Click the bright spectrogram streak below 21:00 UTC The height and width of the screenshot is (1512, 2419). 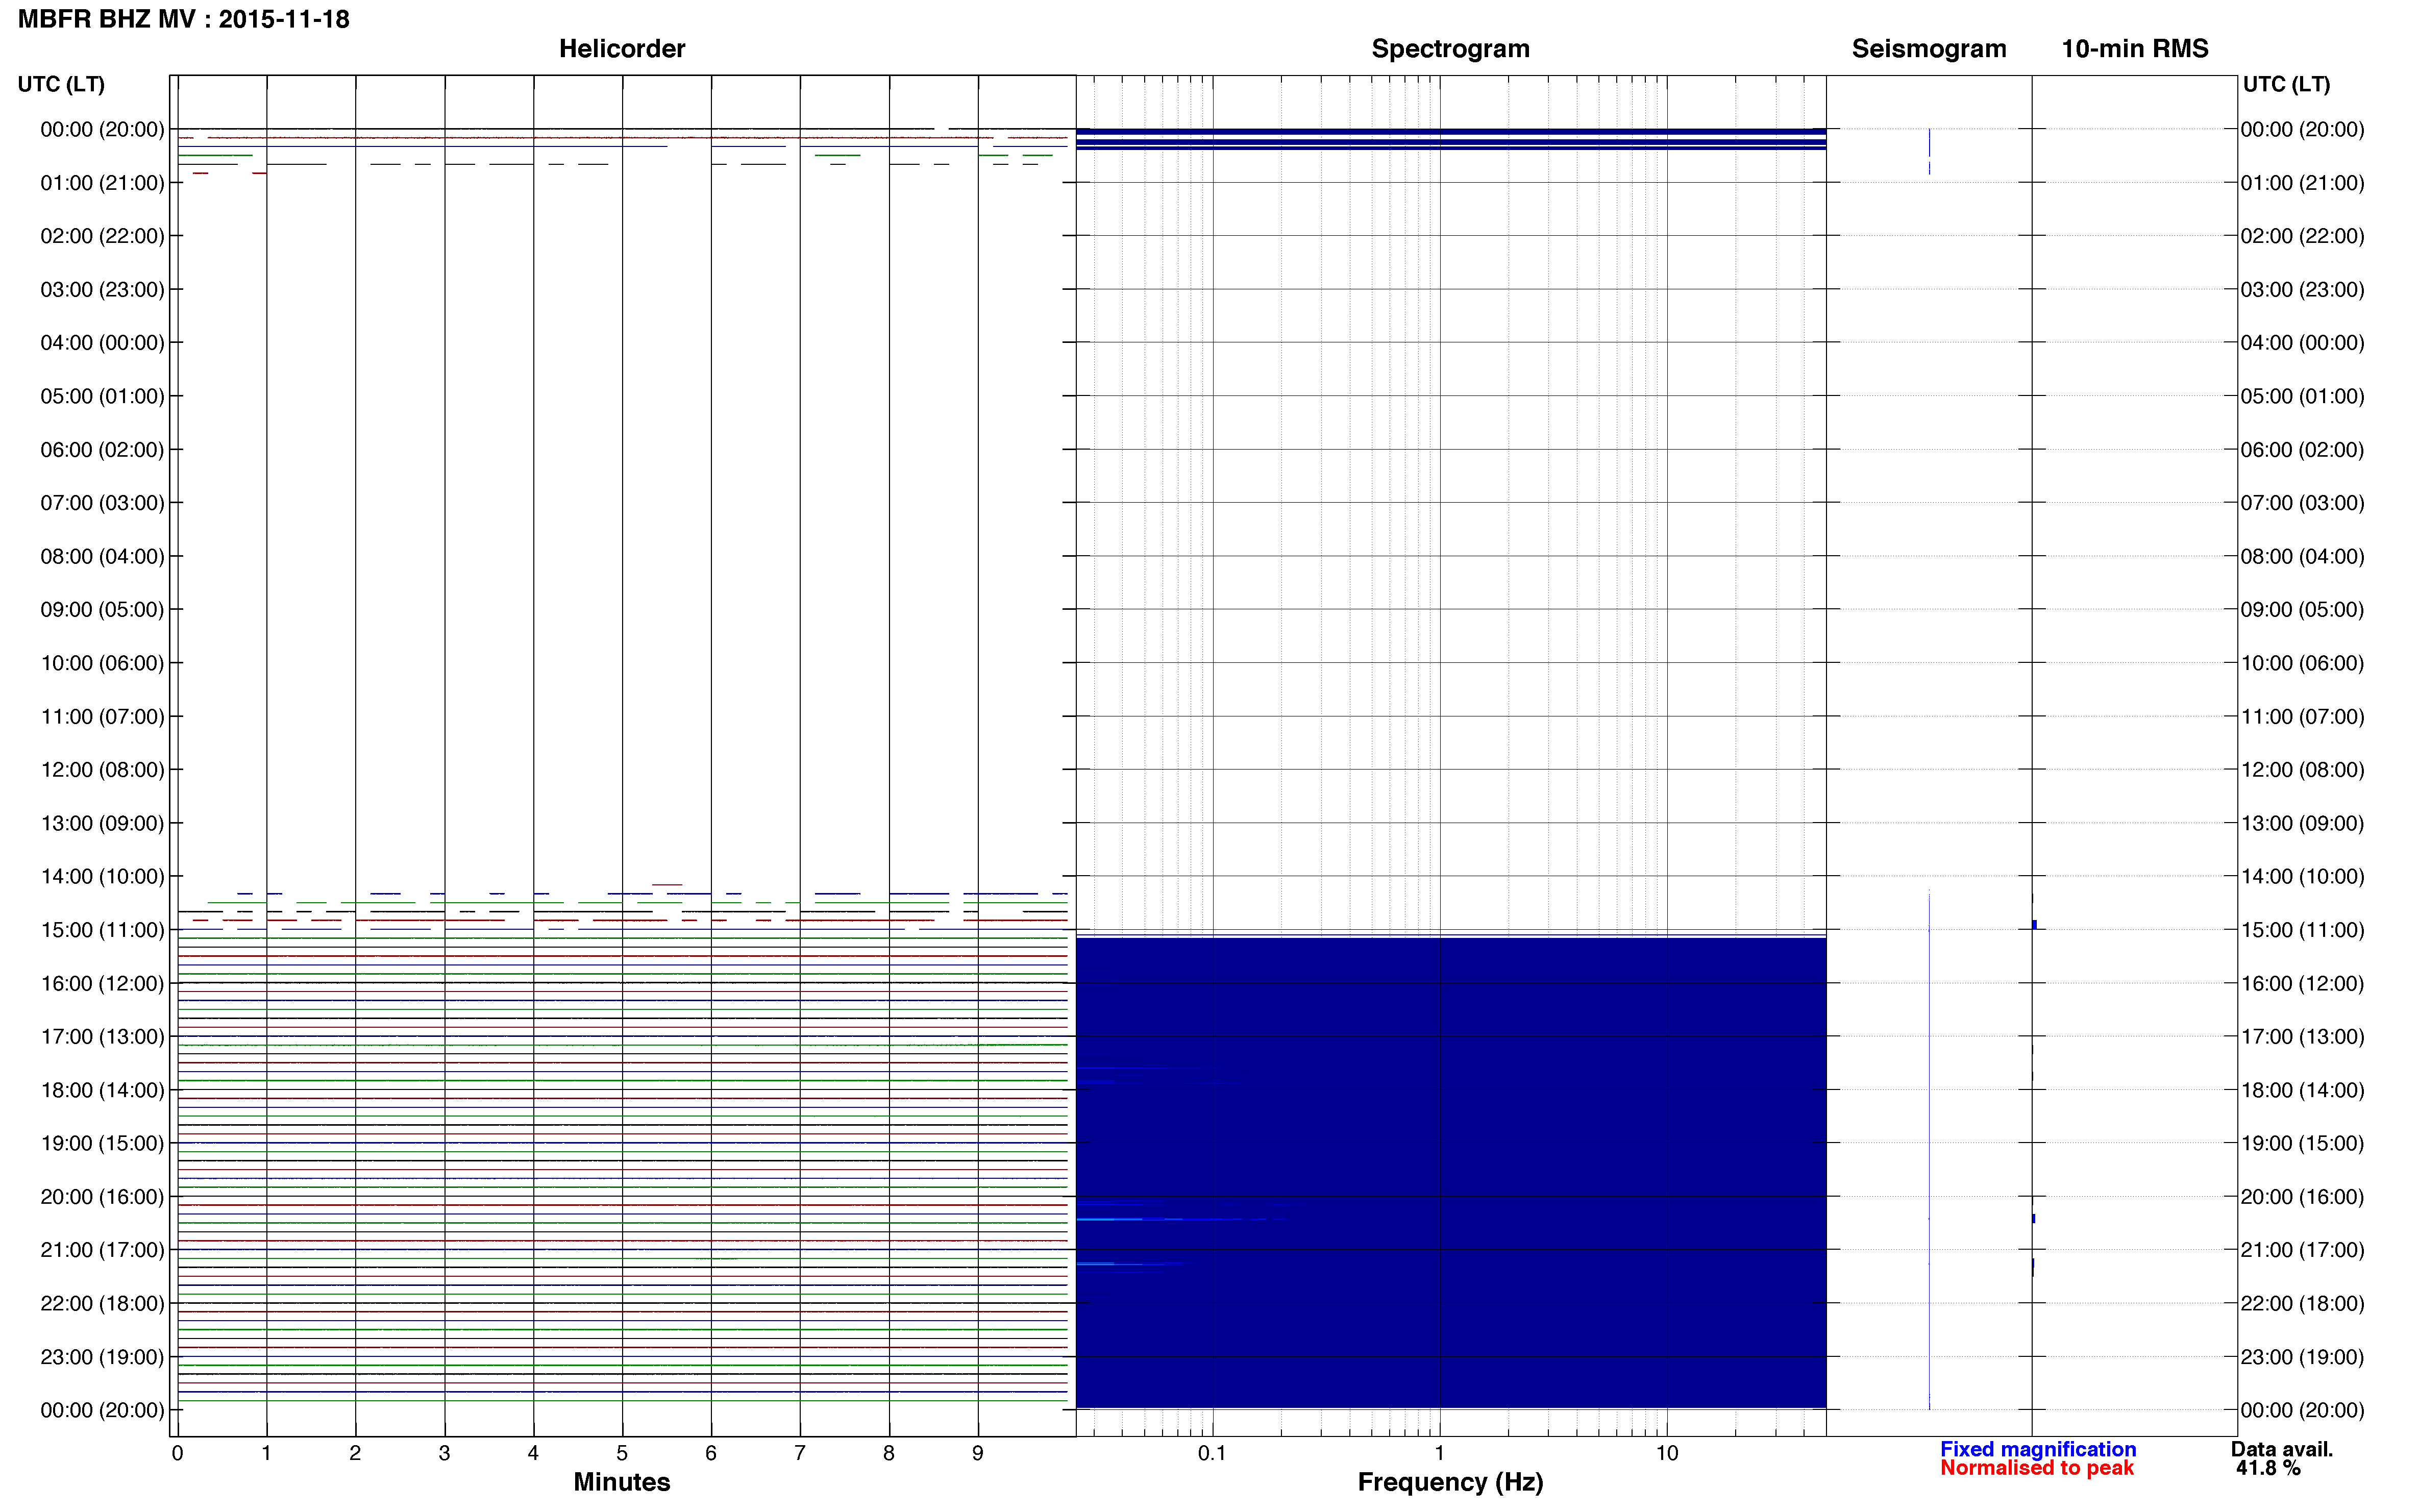tap(1130, 1264)
